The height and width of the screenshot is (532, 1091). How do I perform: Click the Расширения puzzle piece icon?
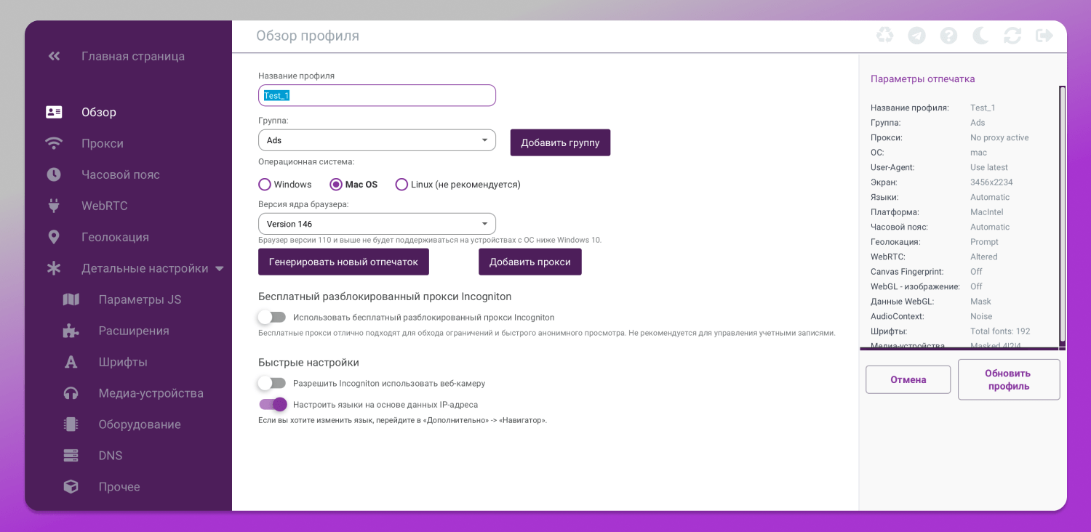[x=71, y=331]
